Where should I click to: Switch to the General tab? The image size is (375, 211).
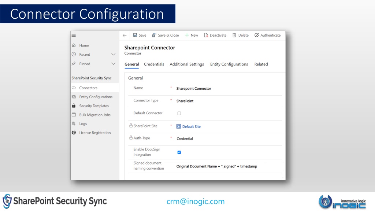pyautogui.click(x=131, y=64)
